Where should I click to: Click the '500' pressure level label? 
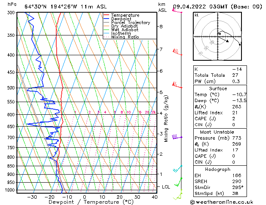click(x=12, y=88)
